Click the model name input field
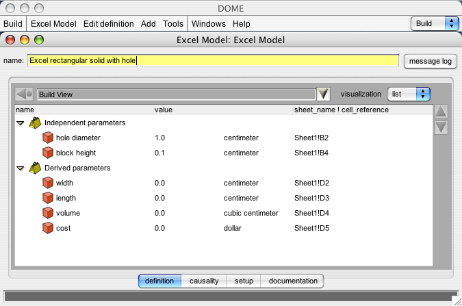Image resolution: width=462 pixels, height=306 pixels. pyautogui.click(x=213, y=60)
